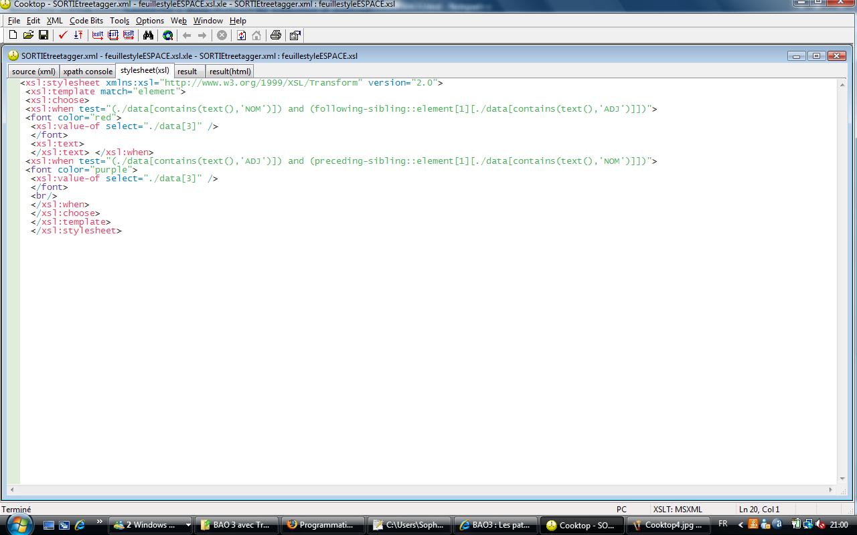857x535 pixels.
Task: Open the Web menu
Action: pos(179,21)
